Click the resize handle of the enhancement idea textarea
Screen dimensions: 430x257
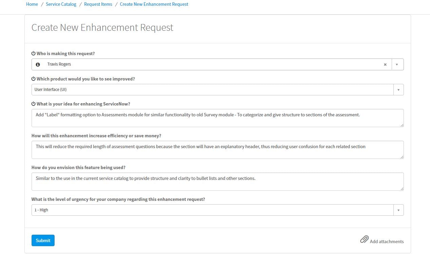coord(402,125)
